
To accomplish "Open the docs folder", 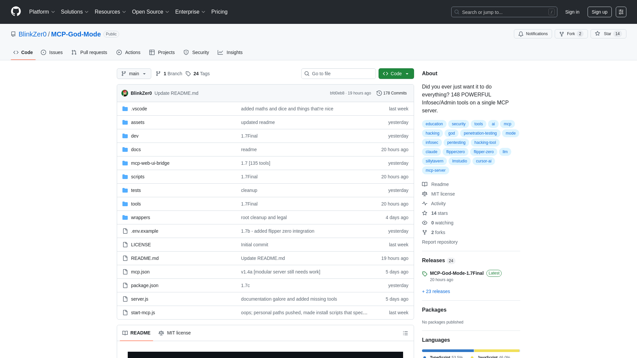I will pyautogui.click(x=136, y=149).
